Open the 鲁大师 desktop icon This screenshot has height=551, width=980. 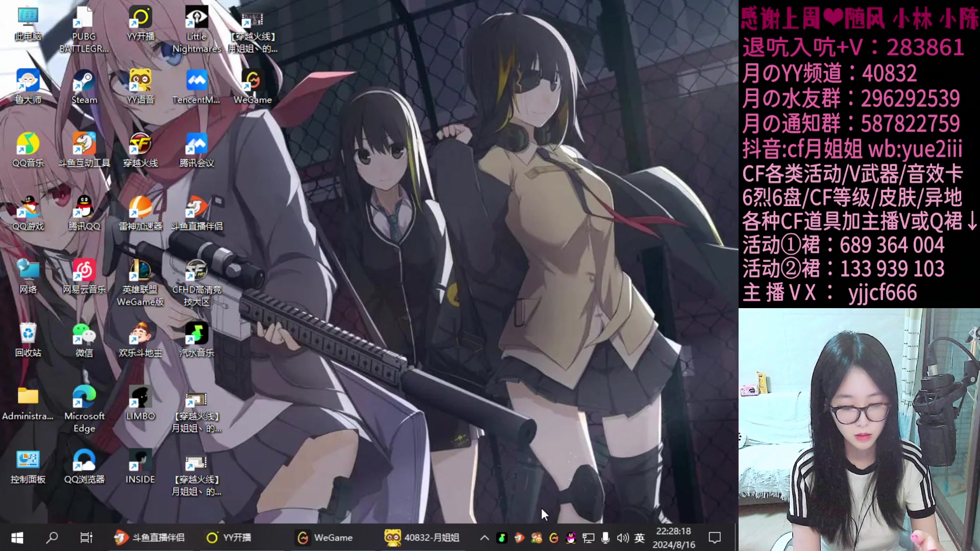28,87
